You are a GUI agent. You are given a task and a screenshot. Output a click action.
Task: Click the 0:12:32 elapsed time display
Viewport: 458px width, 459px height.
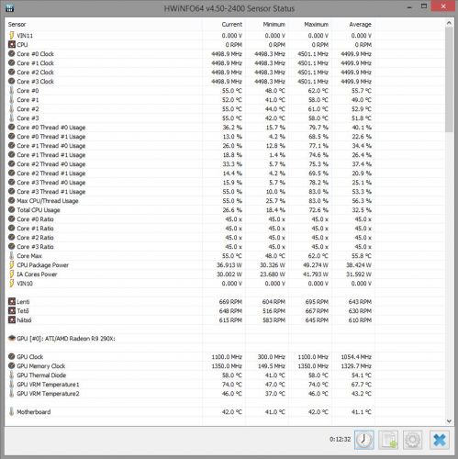click(340, 439)
